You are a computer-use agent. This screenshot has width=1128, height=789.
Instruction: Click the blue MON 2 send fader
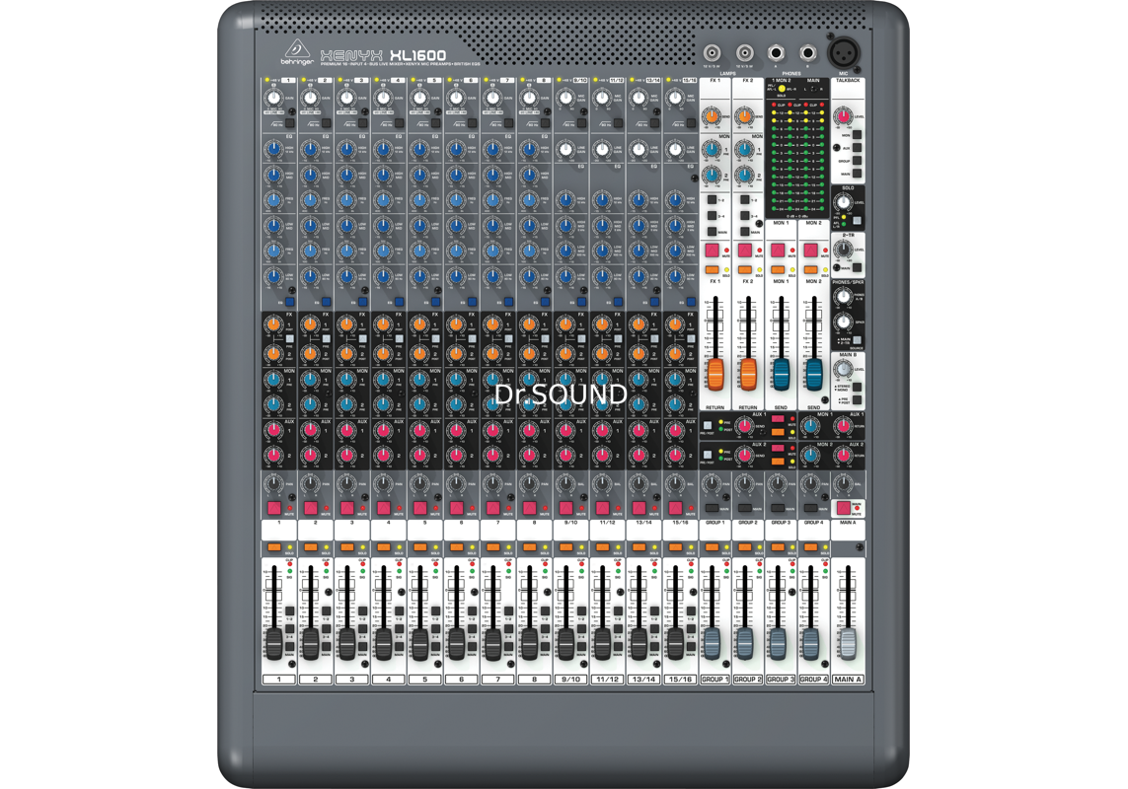point(813,375)
